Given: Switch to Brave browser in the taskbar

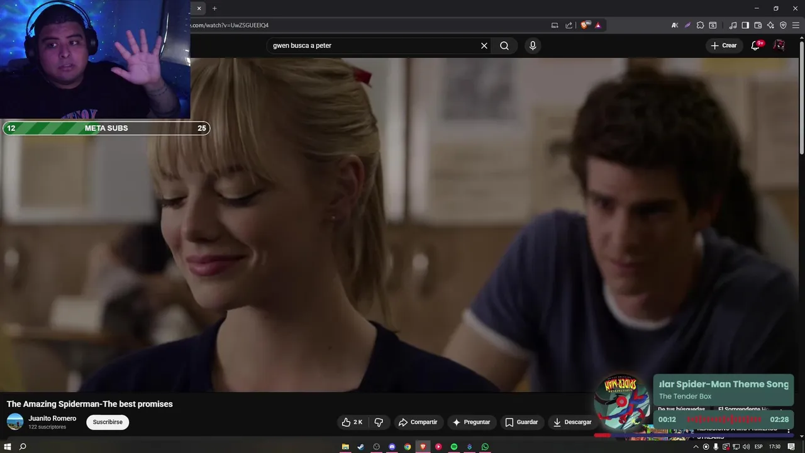Looking at the screenshot, I should (x=423, y=447).
